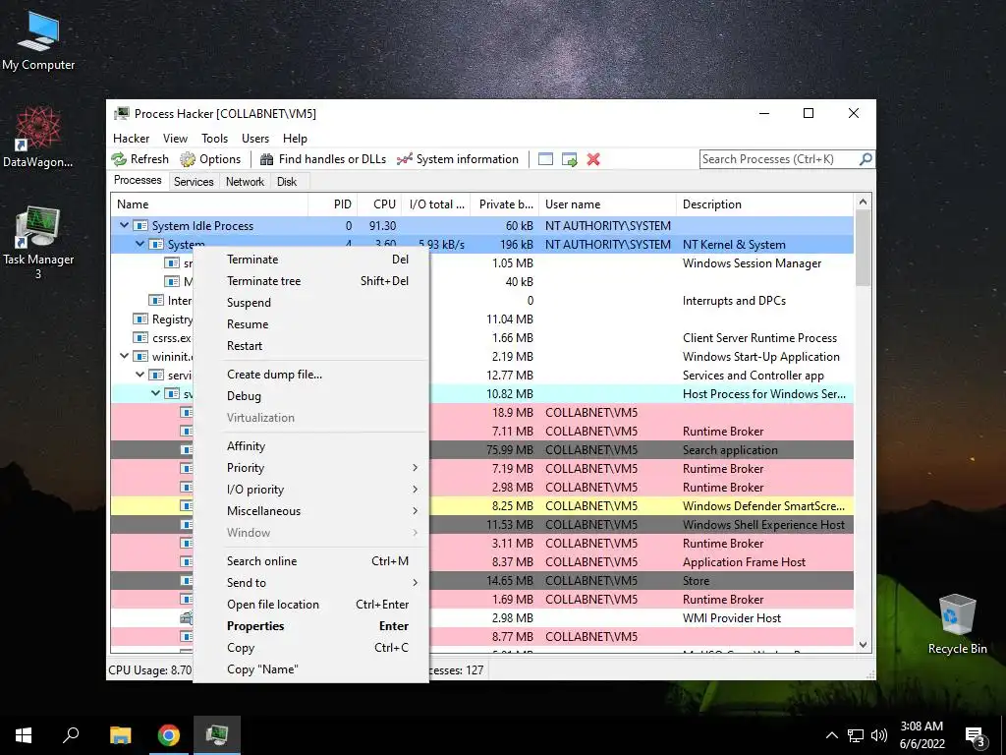1006x755 pixels.
Task: Click the process list scroll down arrow
Action: 863,645
